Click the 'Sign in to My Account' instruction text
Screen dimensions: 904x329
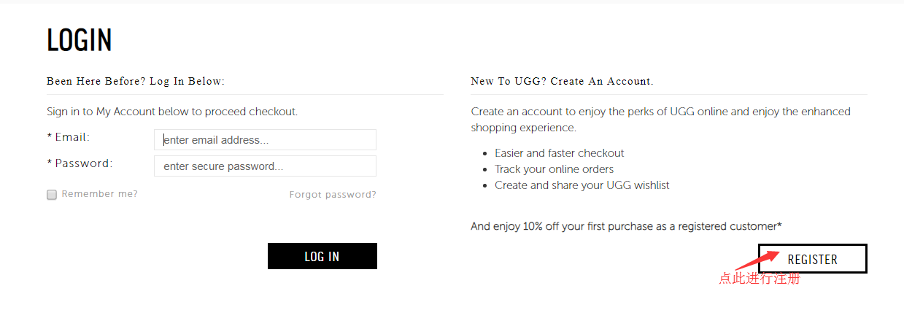(172, 112)
